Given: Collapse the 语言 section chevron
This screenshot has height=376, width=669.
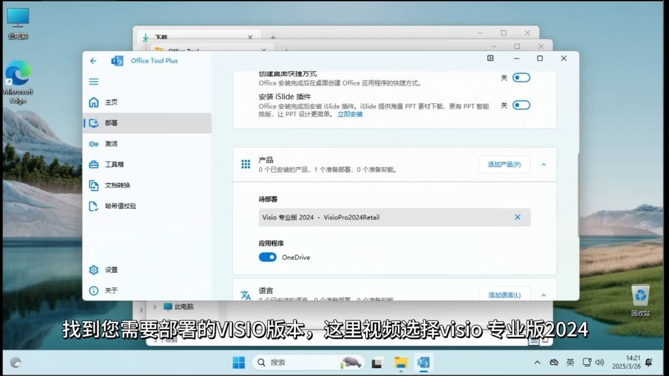Looking at the screenshot, I should [544, 295].
